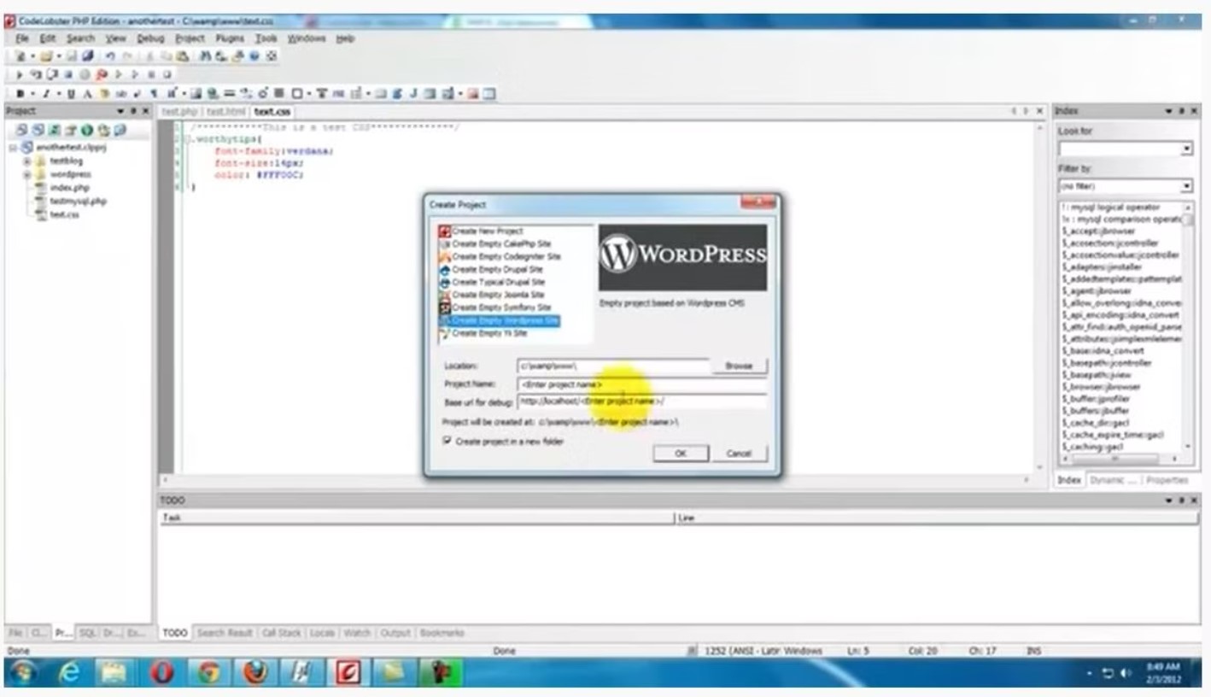
Task: Open the Help menu
Action: click(345, 38)
